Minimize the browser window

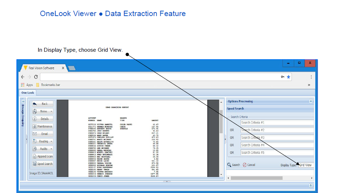pyautogui.click(x=288, y=63)
